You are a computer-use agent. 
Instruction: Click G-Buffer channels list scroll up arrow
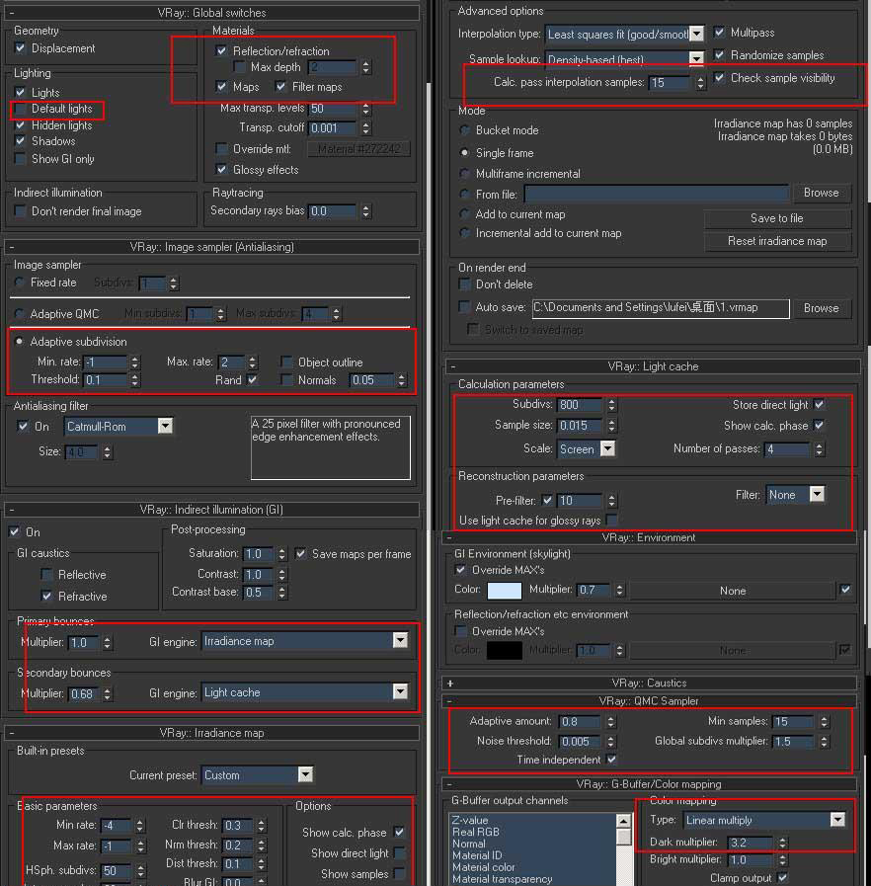coord(623,821)
